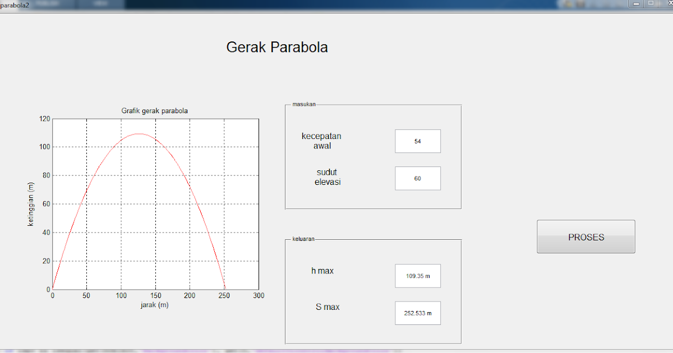Image resolution: width=673 pixels, height=353 pixels.
Task: Click the S max result field showing 252.533 m
Action: tap(417, 313)
